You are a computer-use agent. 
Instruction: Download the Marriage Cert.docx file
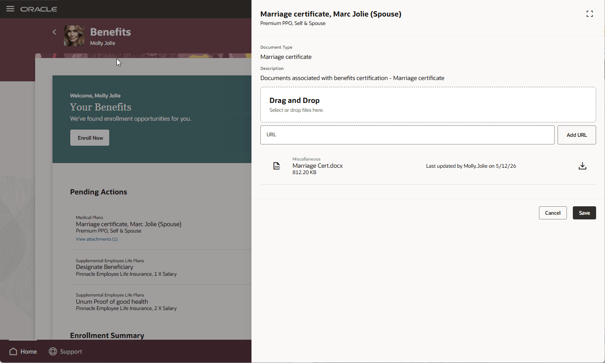(583, 166)
